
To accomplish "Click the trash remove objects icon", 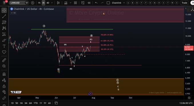I will 4,105.
